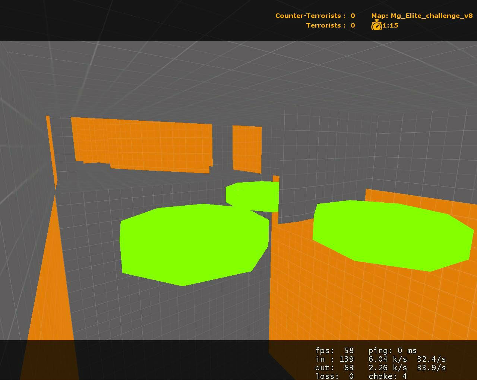Click the fps: 58 readout

click(x=334, y=350)
